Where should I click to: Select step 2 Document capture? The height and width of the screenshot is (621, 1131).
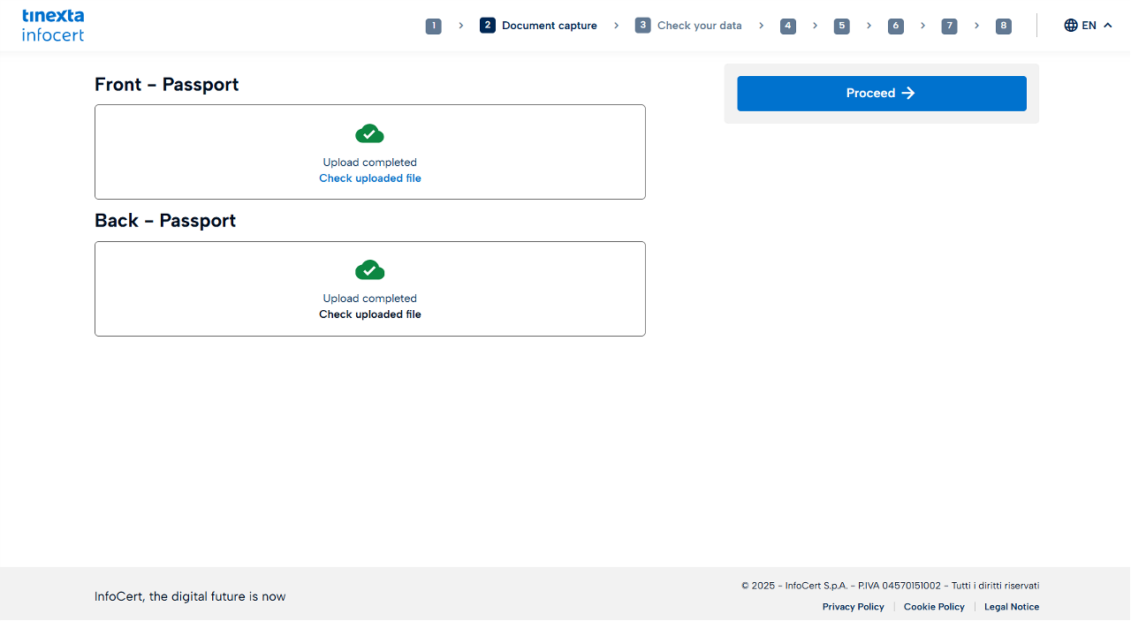538,26
